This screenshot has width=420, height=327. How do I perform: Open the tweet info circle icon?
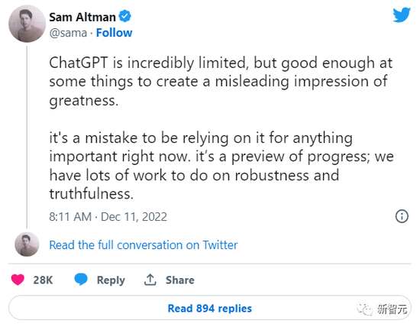click(x=402, y=216)
